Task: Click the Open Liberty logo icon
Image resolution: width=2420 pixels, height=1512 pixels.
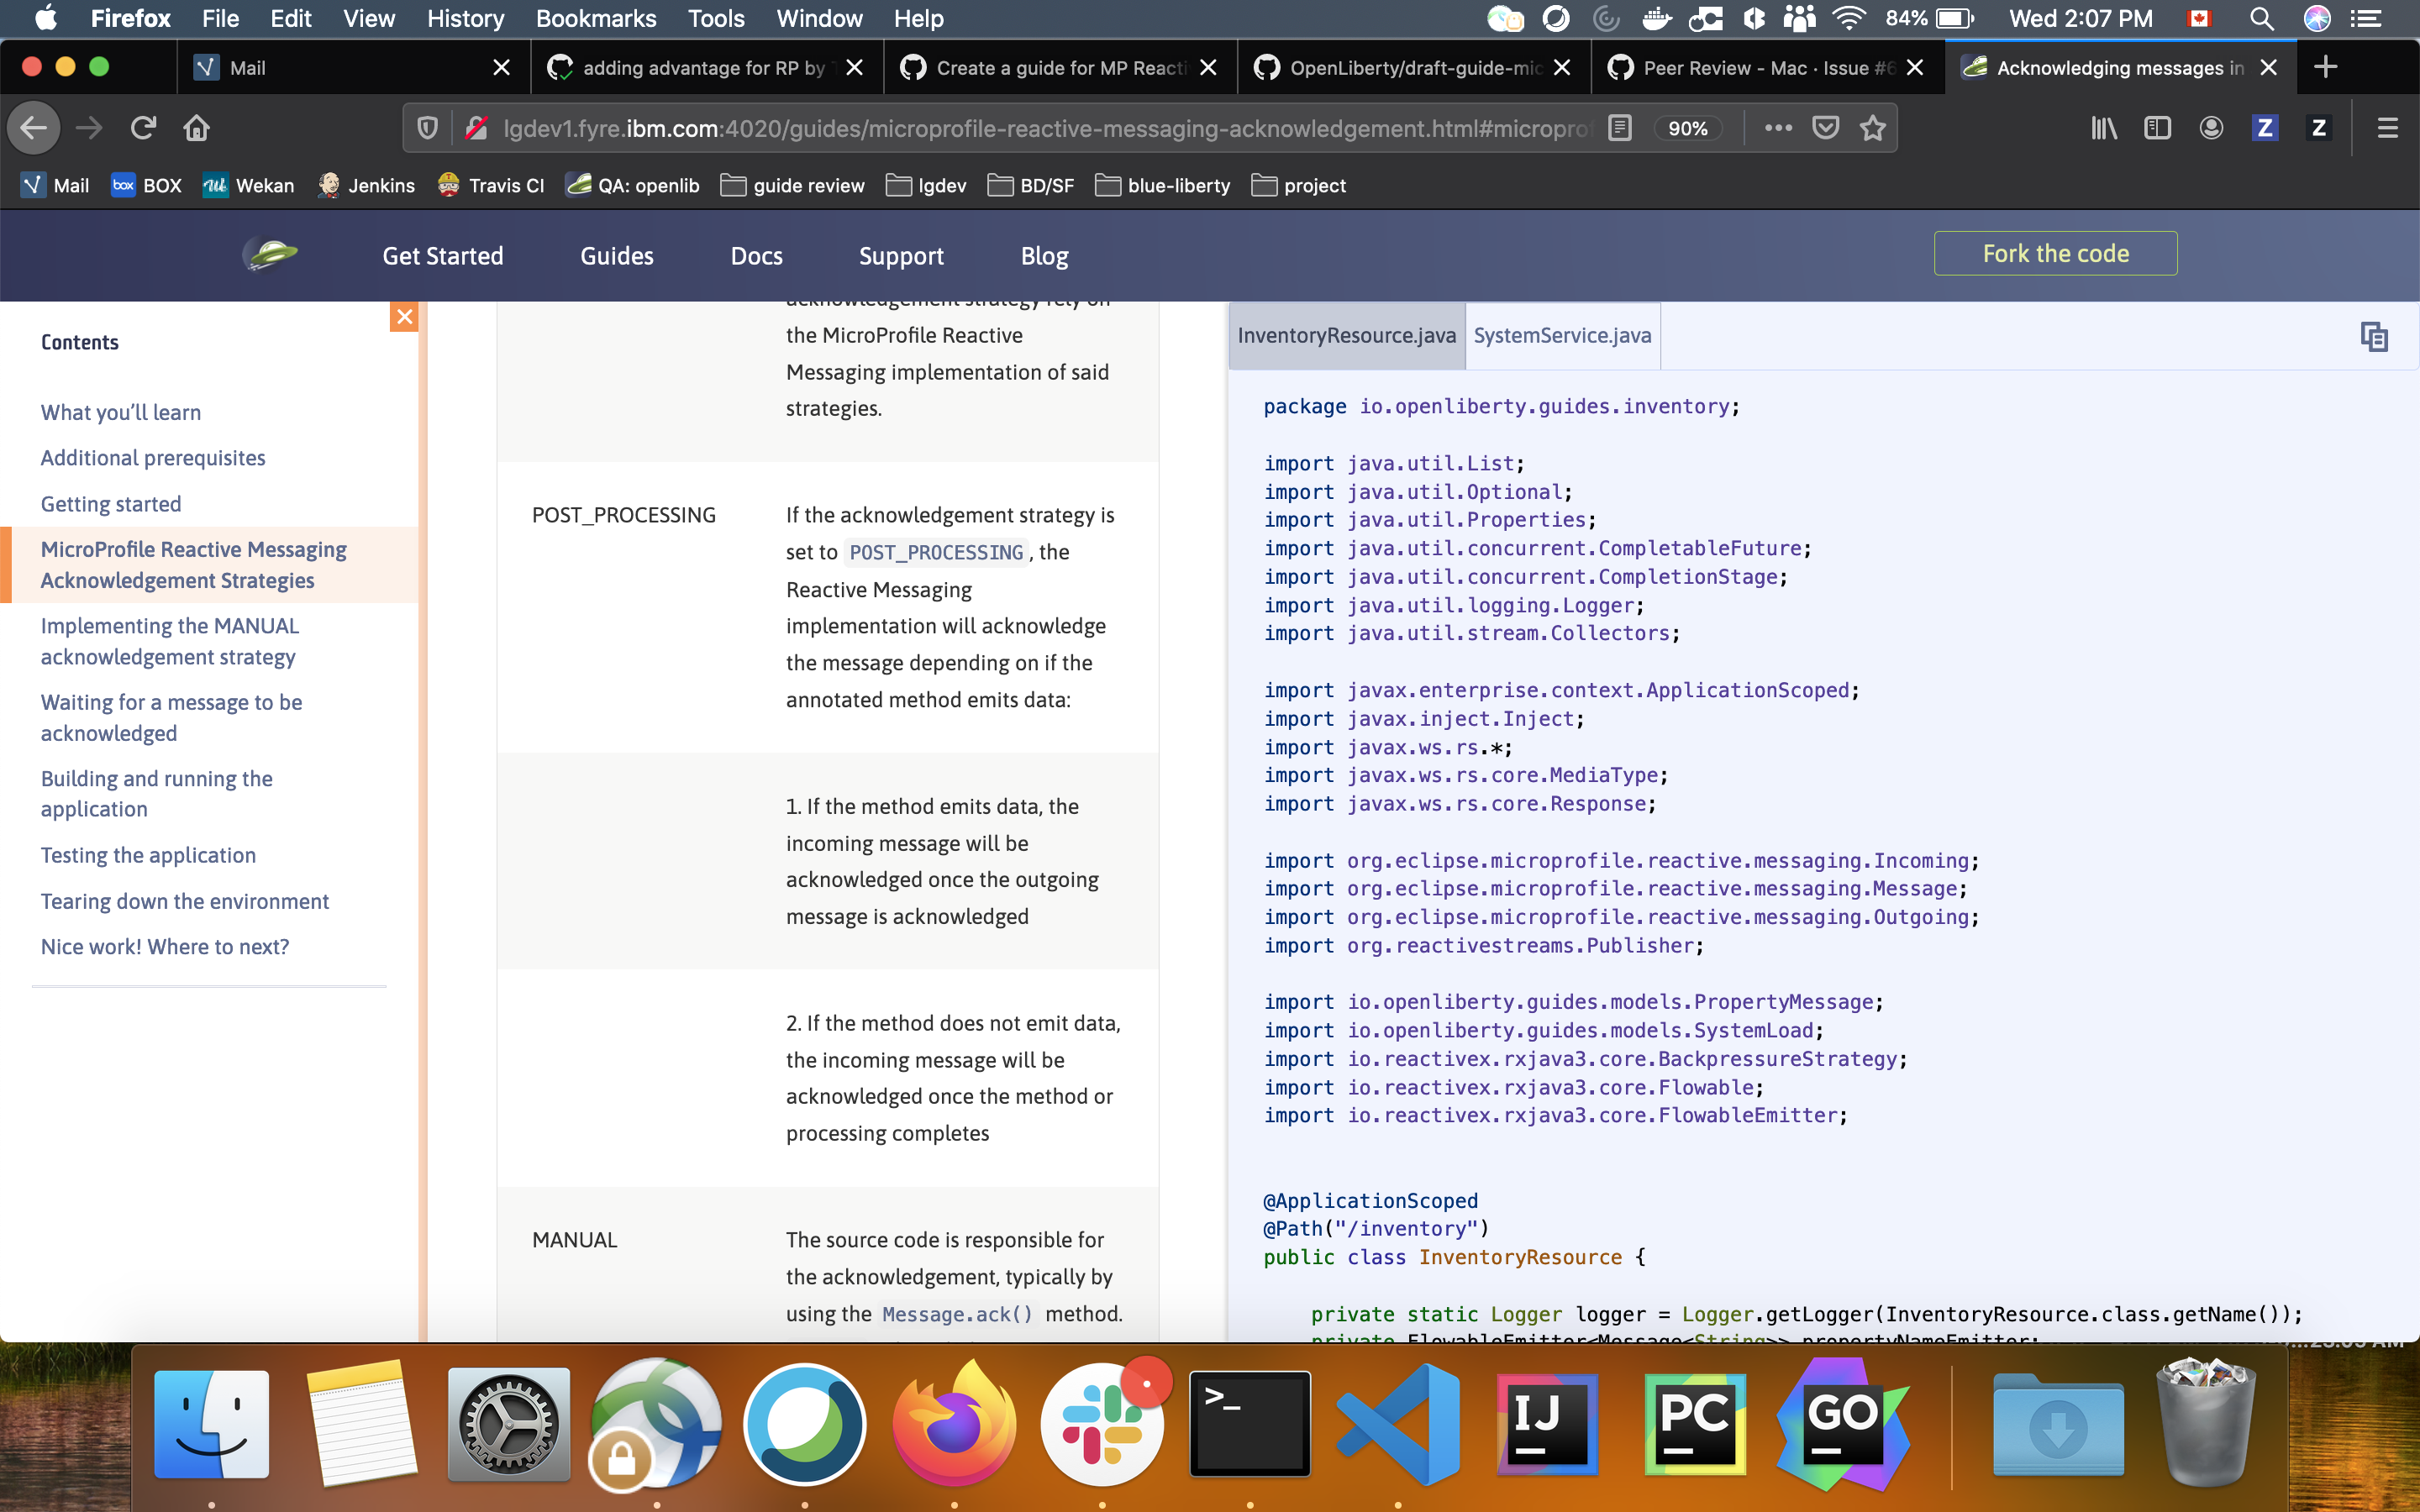Action: point(270,255)
